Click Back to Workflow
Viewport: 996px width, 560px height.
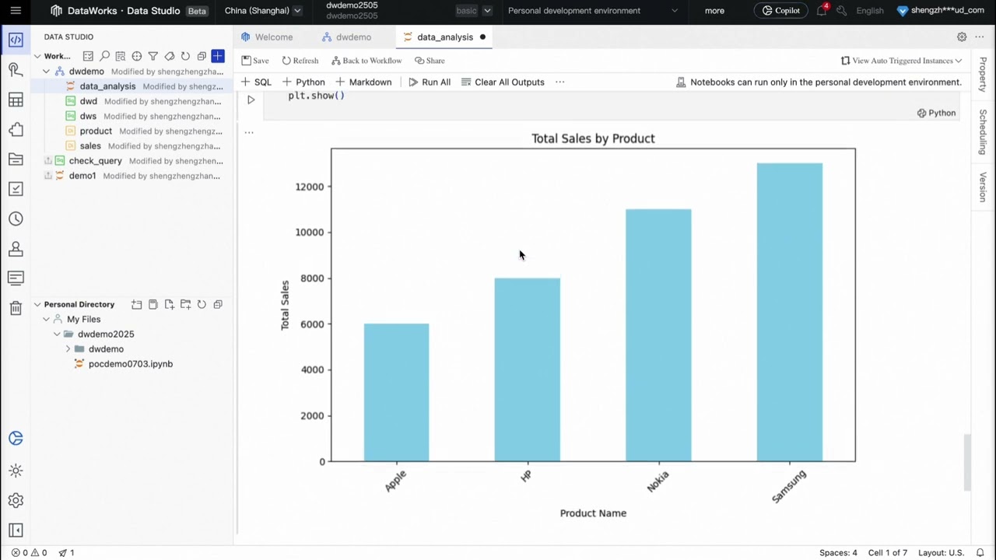click(x=366, y=61)
